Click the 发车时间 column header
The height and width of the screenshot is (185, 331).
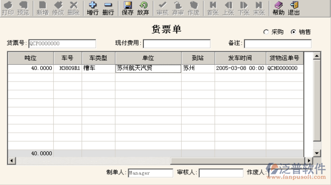coord(240,58)
